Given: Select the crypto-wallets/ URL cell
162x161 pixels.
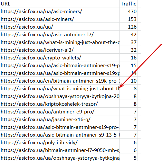Looking at the screenshot, I should pyautogui.click(x=60, y=58).
